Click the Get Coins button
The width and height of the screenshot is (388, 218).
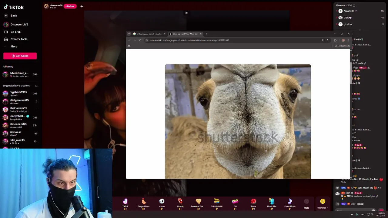click(20, 56)
